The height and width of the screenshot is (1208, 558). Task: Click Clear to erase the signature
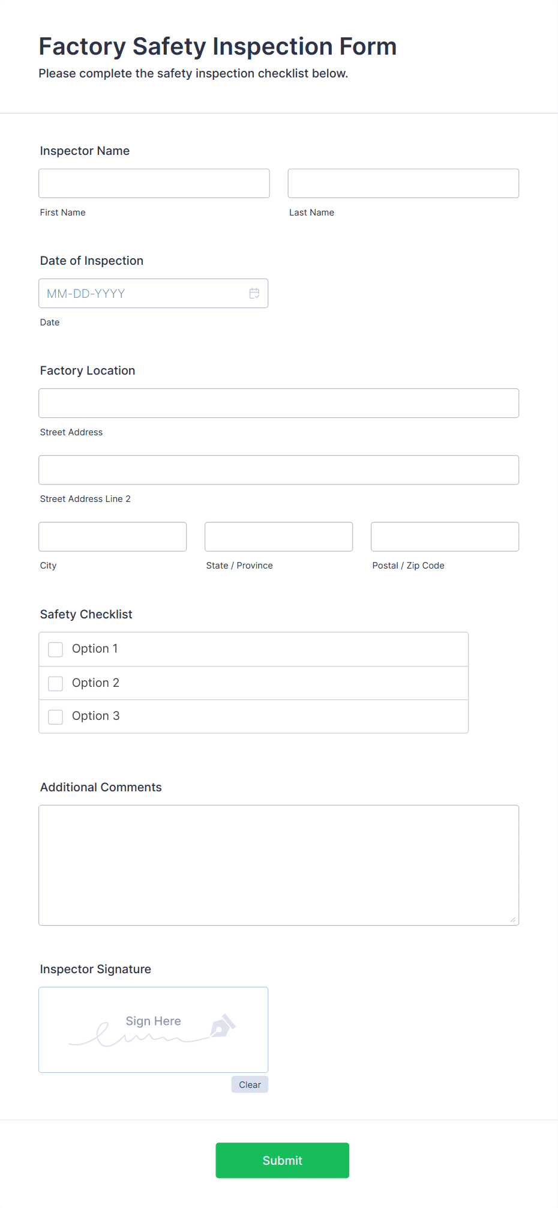pyautogui.click(x=250, y=1084)
